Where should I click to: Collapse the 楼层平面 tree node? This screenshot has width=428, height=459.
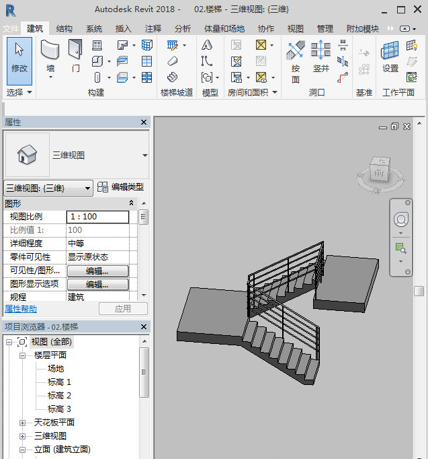pos(22,355)
